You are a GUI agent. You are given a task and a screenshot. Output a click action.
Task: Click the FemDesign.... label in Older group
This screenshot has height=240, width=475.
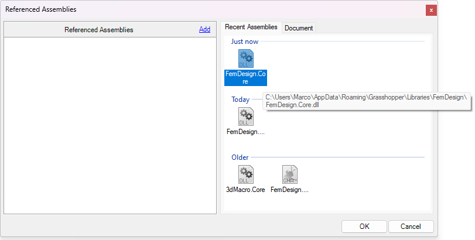click(289, 190)
